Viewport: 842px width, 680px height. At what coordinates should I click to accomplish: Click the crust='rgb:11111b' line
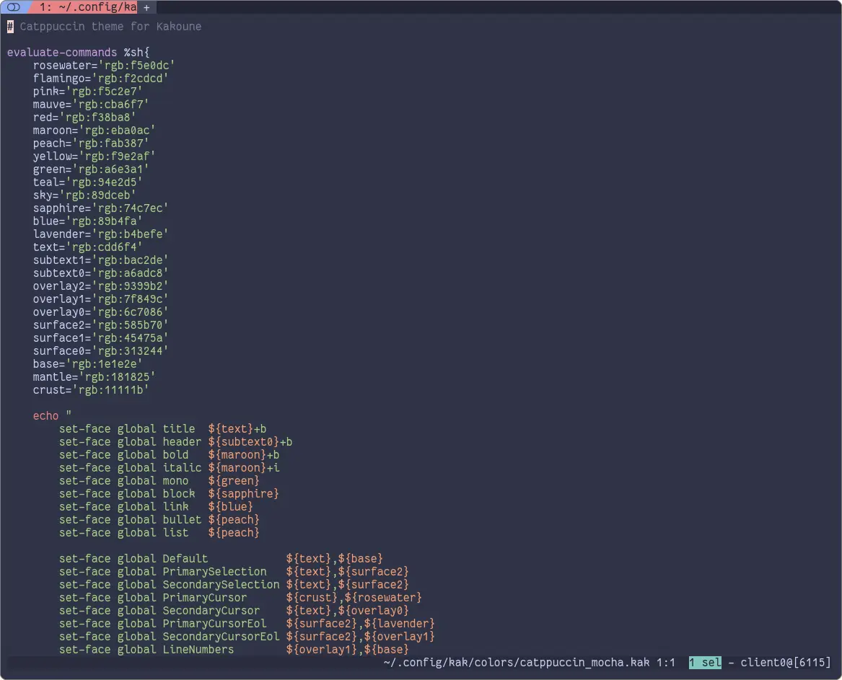[x=91, y=389]
